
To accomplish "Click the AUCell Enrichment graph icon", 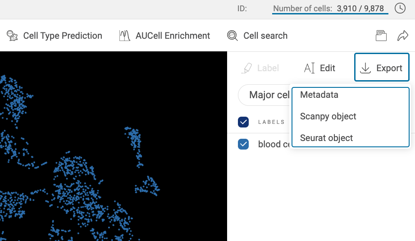I will tap(124, 36).
